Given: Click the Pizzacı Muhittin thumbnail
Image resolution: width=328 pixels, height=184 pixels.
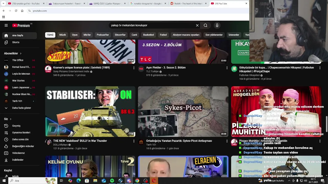Looking at the screenshot, I should [x=276, y=111].
